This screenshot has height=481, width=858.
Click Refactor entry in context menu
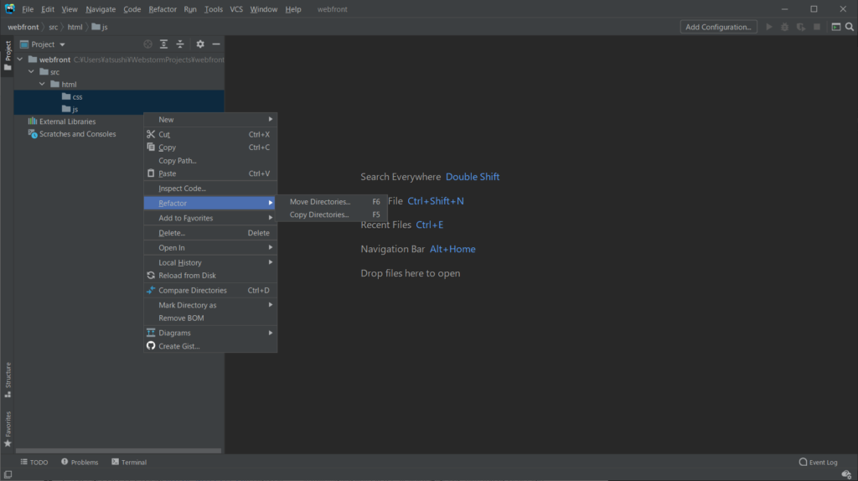pos(210,203)
